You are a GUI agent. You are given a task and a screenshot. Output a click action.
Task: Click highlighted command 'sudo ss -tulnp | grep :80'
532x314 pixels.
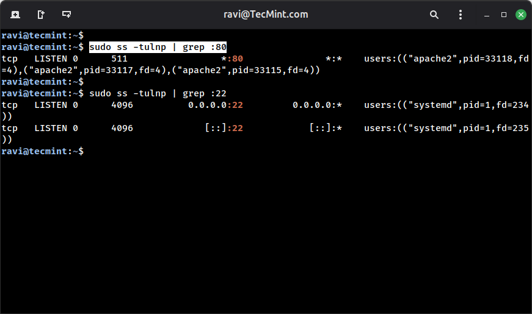point(158,47)
